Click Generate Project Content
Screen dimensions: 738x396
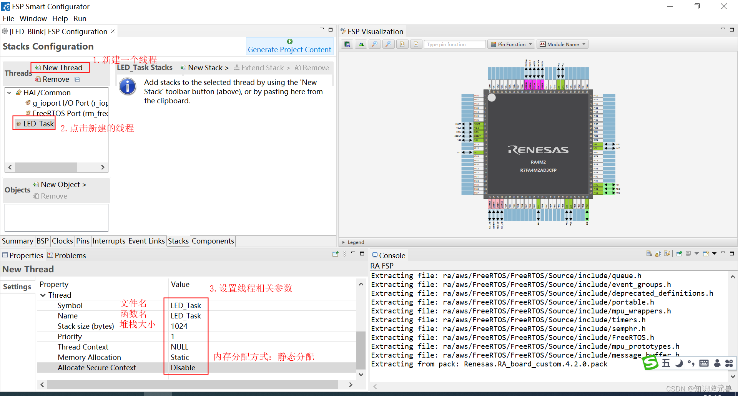289,46
